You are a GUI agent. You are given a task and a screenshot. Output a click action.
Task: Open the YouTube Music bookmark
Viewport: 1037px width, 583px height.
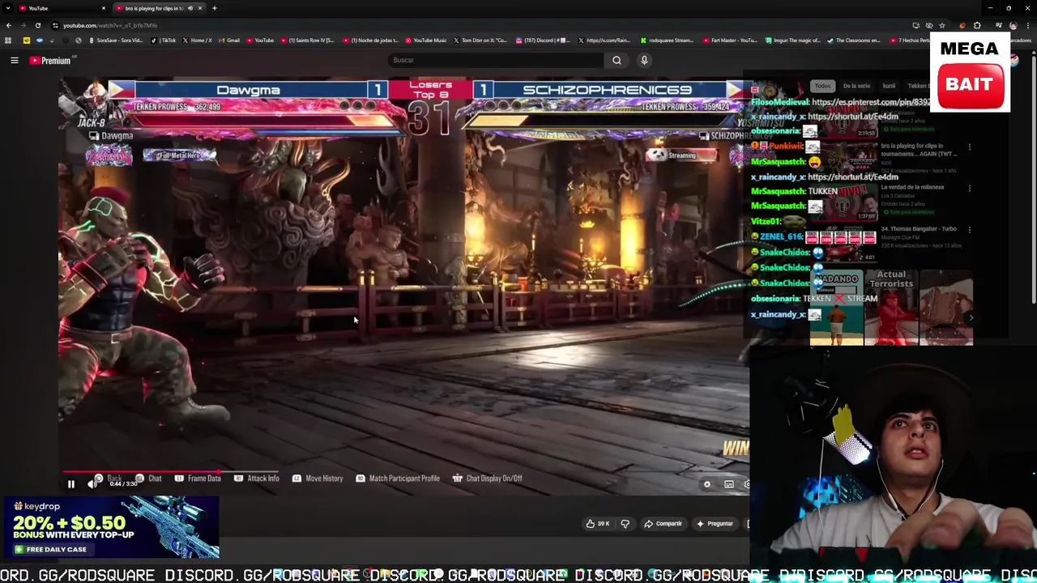click(426, 40)
